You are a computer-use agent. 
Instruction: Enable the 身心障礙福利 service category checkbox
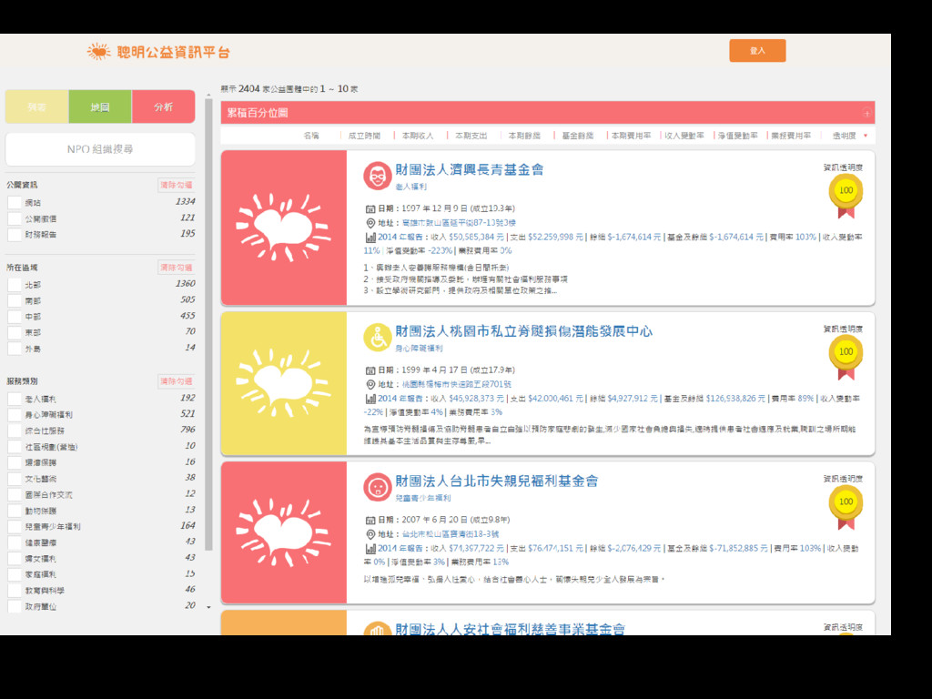click(x=15, y=415)
